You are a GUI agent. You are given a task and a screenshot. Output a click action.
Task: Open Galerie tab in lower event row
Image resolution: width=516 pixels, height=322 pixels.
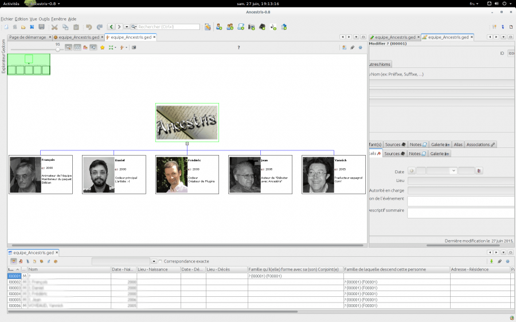(439, 154)
